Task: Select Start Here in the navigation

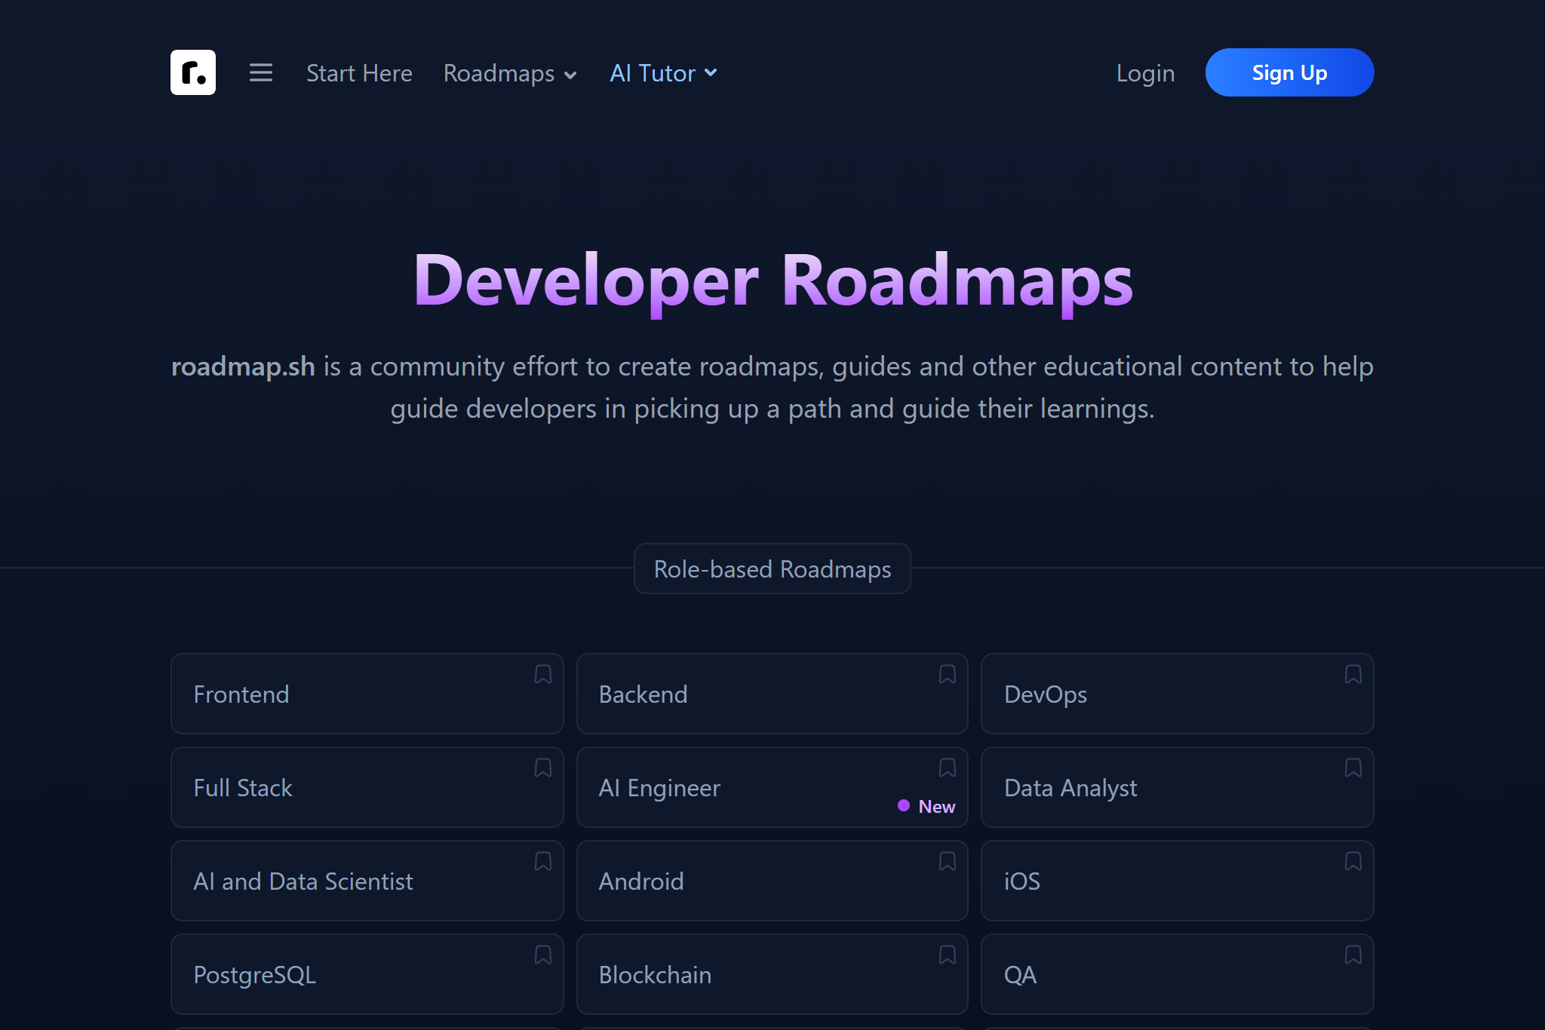Action: [359, 73]
